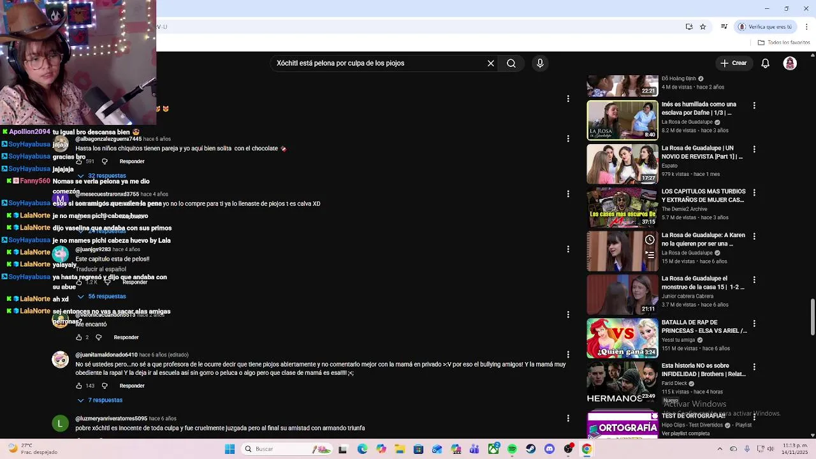This screenshot has width=816, height=459.
Task: Show hidden system tray icons chevron
Action: (720, 449)
